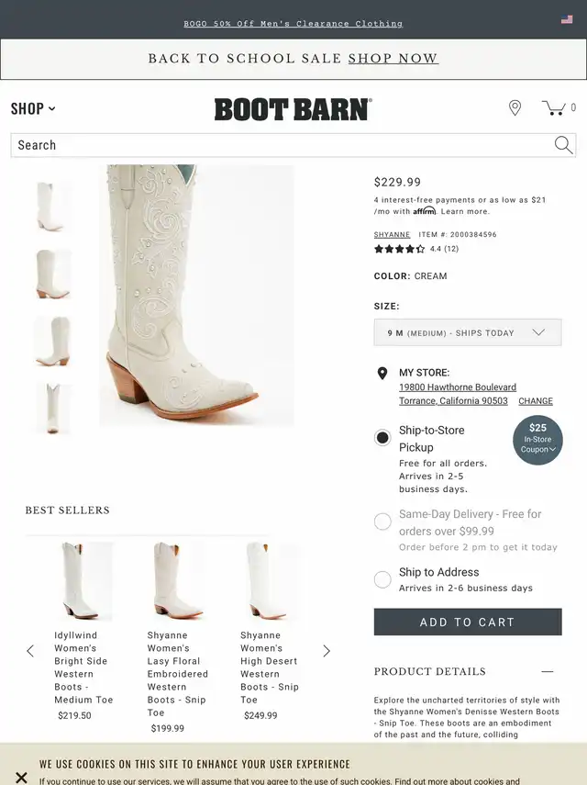
Task: Select Ship to Address option
Action: coord(382,579)
